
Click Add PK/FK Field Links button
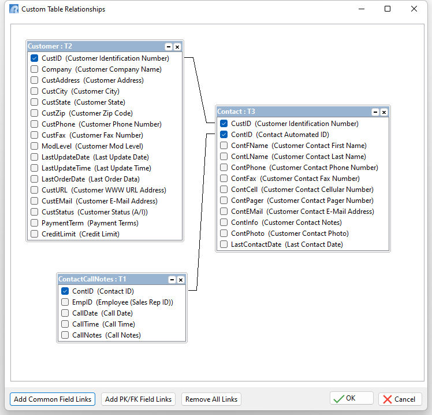pos(138,399)
